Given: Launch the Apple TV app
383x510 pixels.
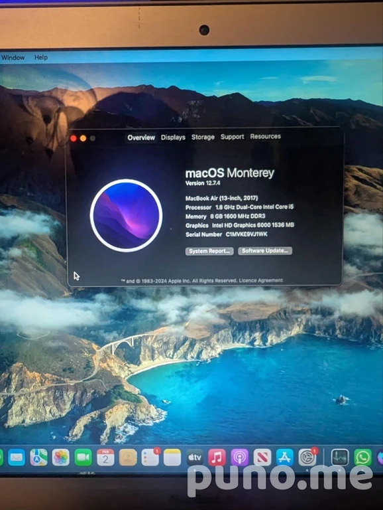Looking at the screenshot, I should [195, 458].
